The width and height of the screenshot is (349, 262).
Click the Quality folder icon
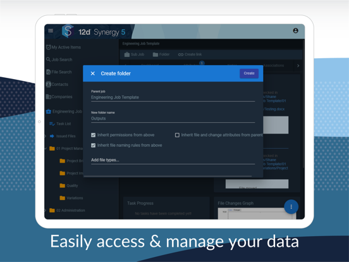point(63,185)
